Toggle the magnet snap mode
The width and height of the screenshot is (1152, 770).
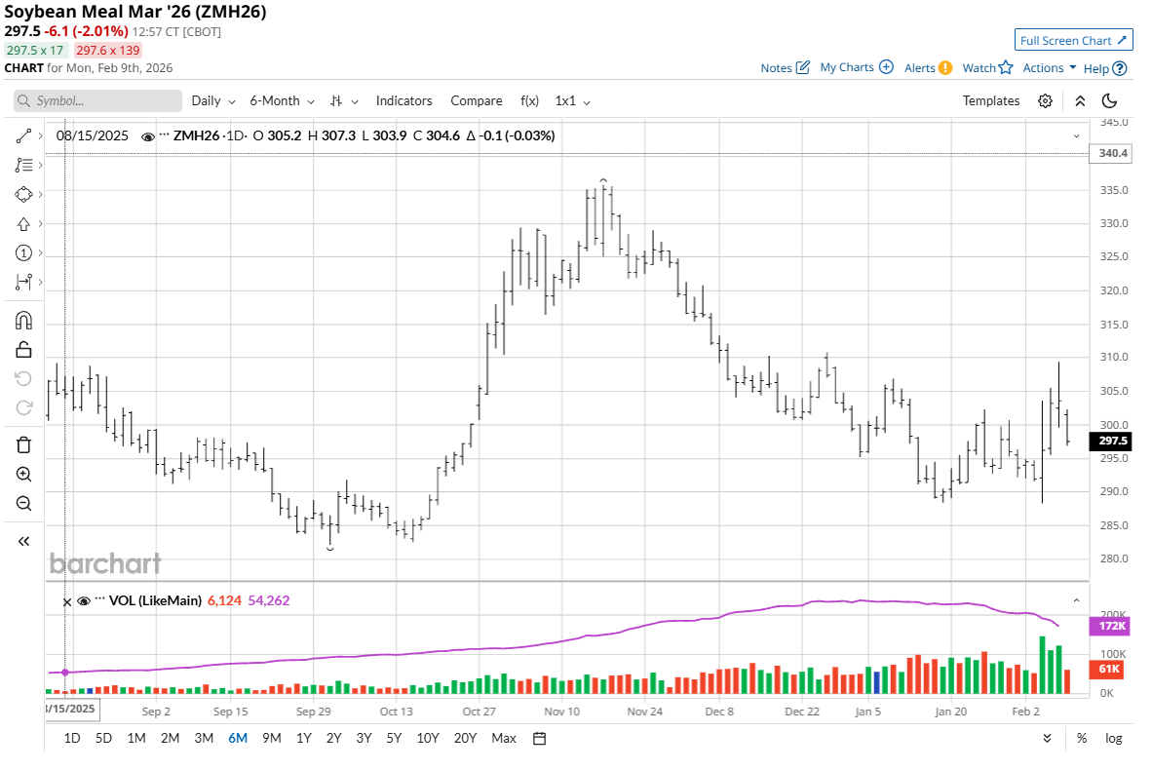click(x=23, y=321)
